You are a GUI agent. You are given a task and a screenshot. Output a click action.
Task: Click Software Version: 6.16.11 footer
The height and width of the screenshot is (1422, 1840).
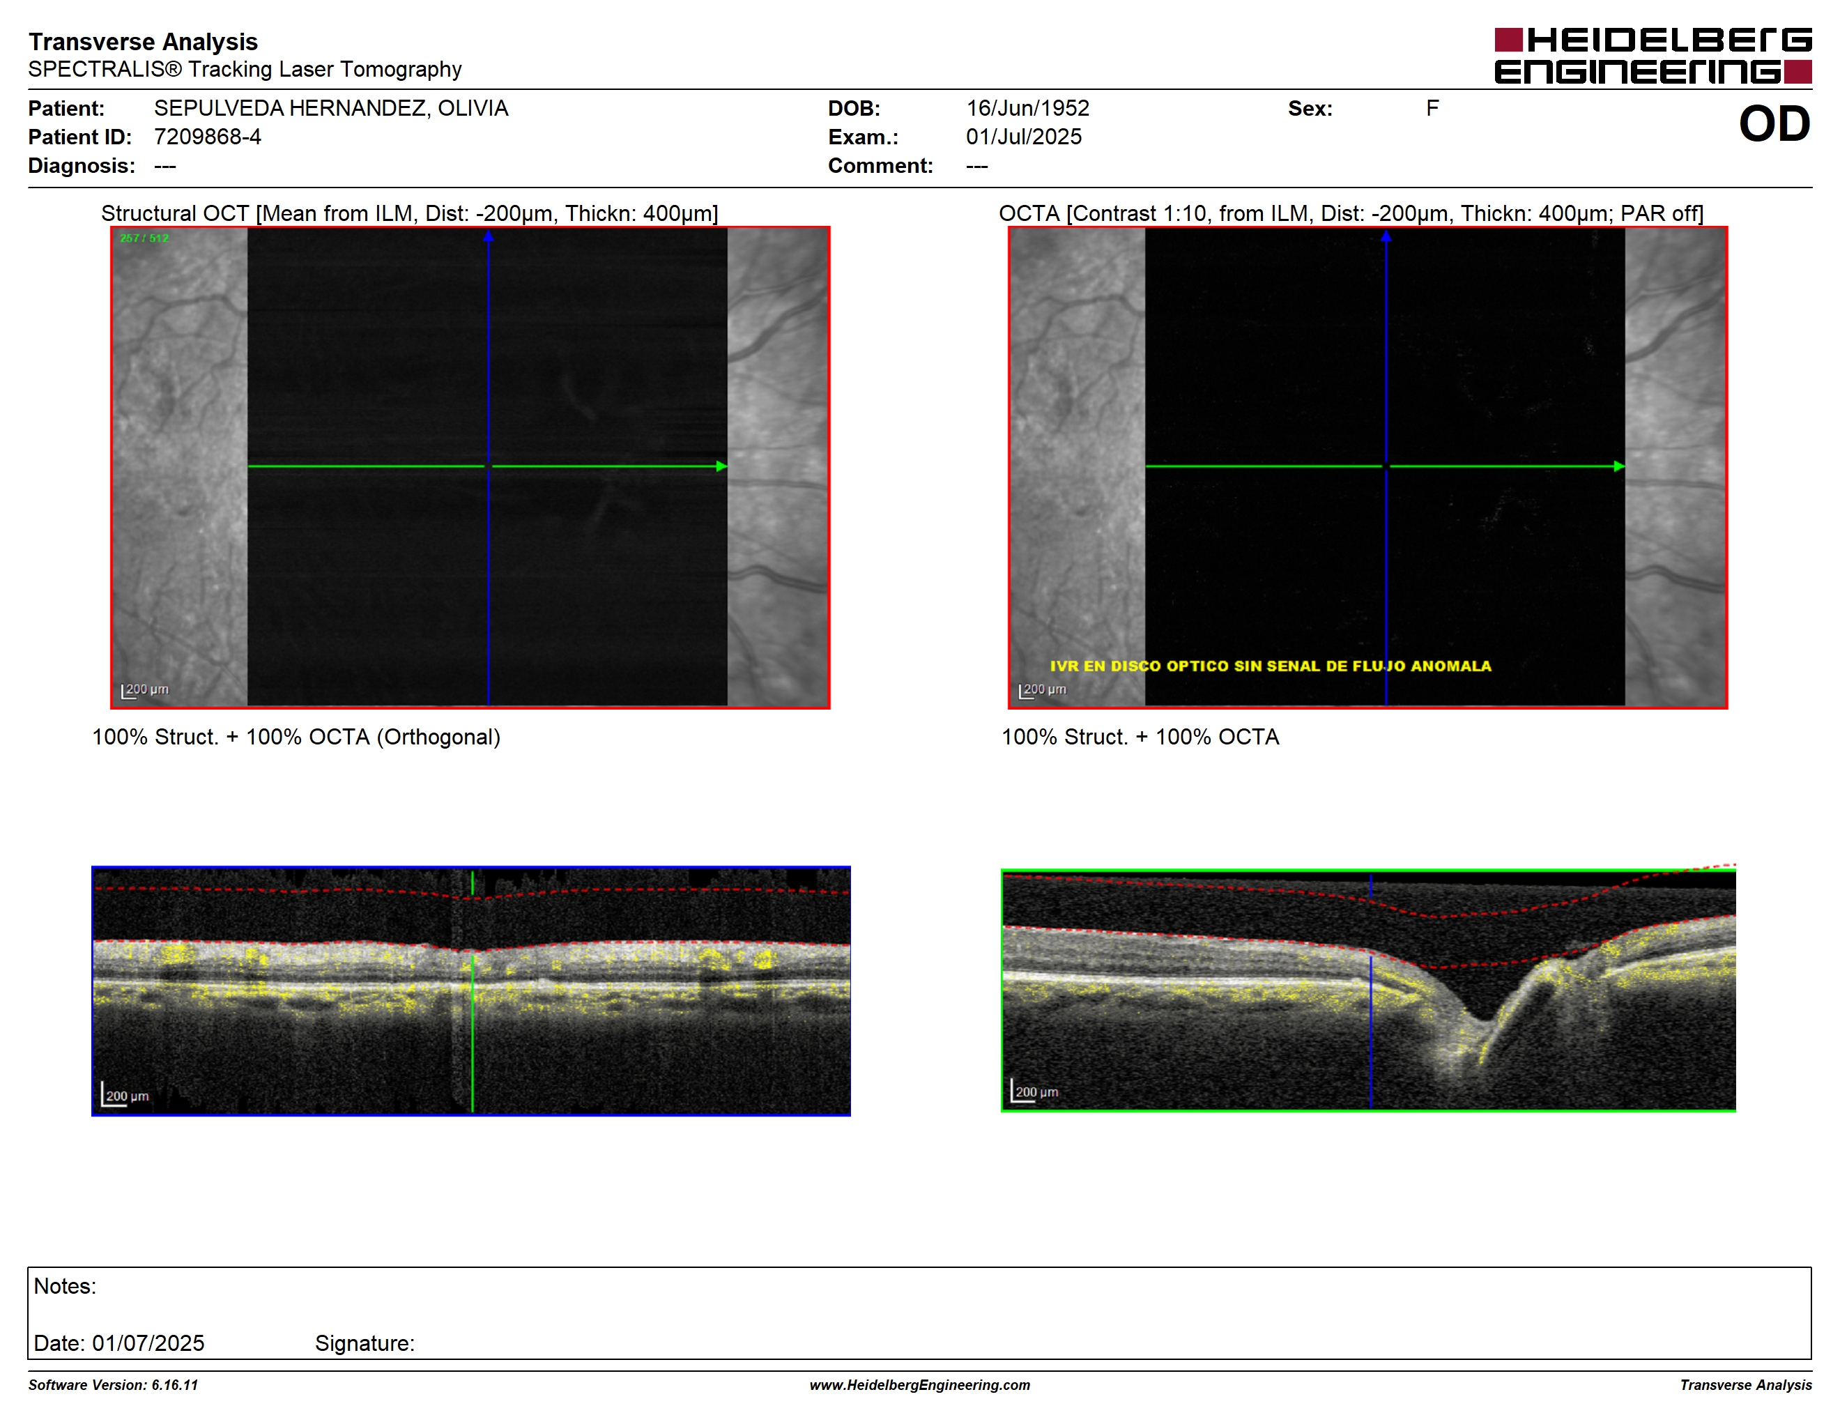[113, 1384]
